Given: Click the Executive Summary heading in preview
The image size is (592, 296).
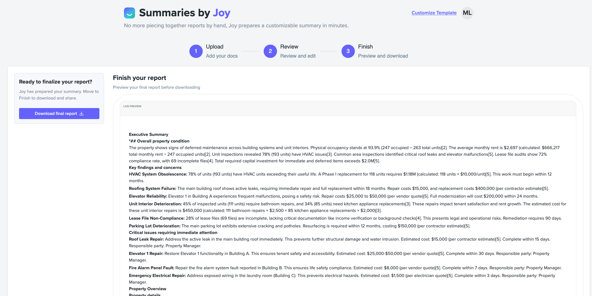Looking at the screenshot, I should pyautogui.click(x=149, y=134).
